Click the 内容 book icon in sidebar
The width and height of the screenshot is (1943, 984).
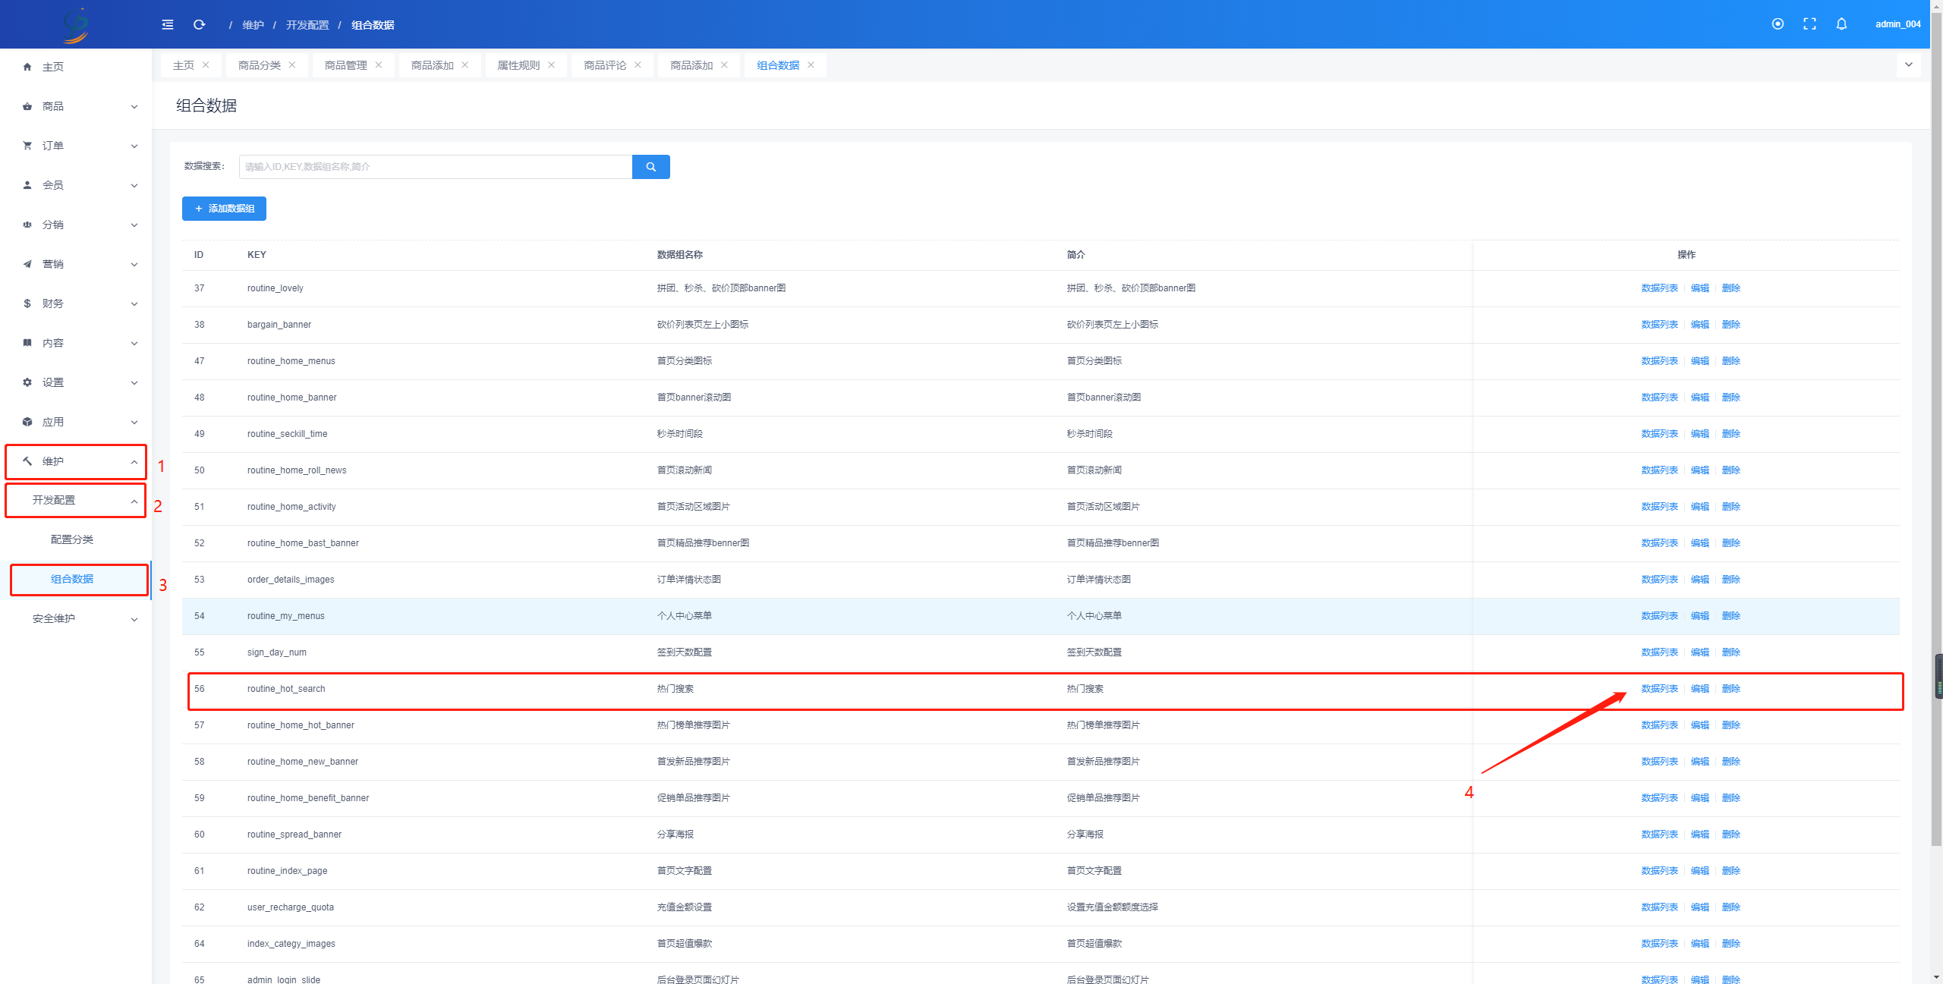point(27,343)
